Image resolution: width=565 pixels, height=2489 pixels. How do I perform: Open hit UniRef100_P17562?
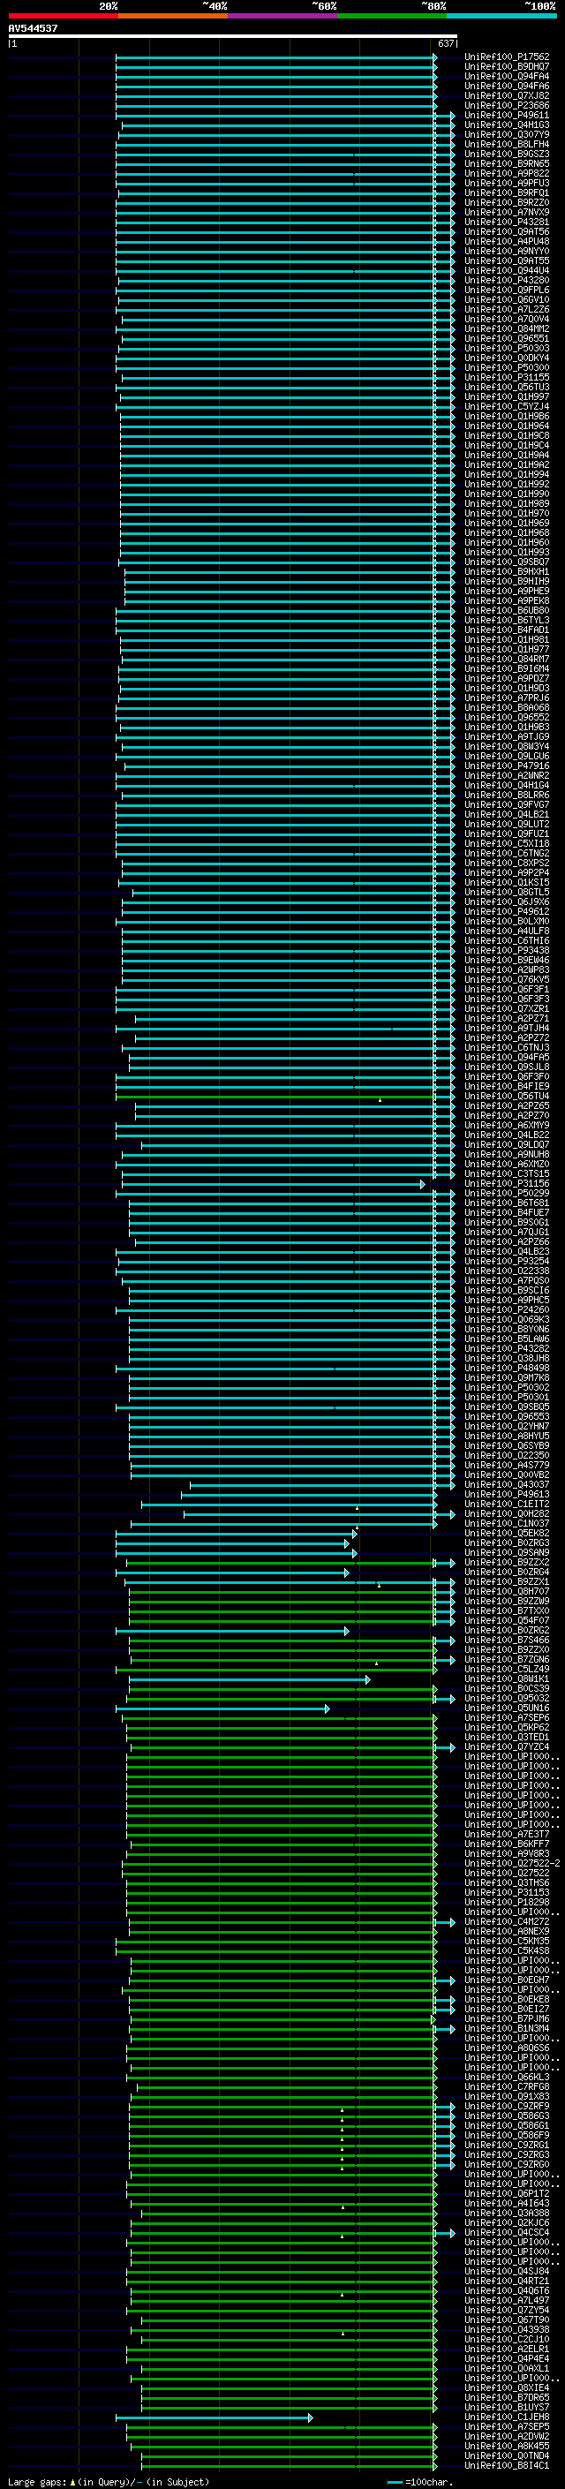(506, 57)
